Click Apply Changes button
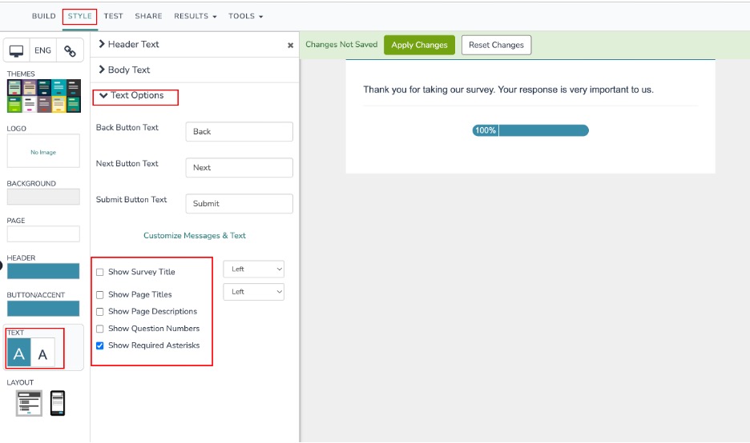The width and height of the screenshot is (750, 443). pyautogui.click(x=420, y=45)
